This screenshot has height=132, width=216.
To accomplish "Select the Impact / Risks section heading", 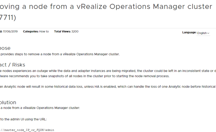I will click(13, 65).
